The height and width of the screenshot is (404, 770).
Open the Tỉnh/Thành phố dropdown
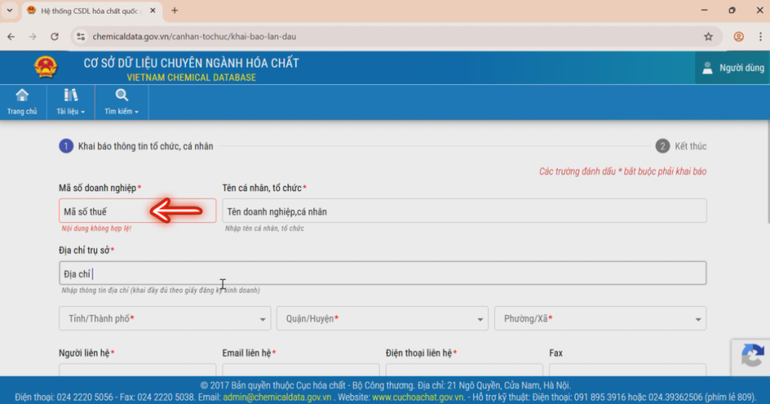click(165, 318)
